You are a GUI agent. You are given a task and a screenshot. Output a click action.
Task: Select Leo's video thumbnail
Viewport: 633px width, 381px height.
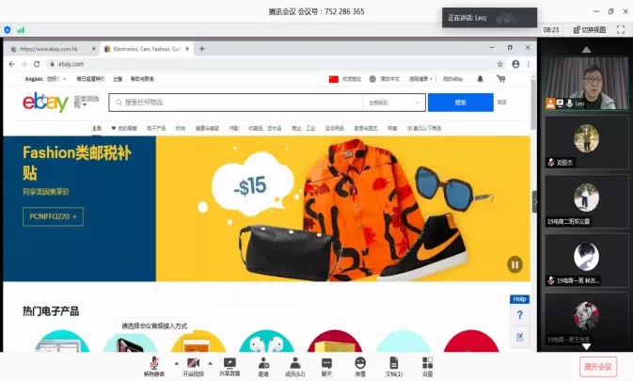click(x=587, y=83)
